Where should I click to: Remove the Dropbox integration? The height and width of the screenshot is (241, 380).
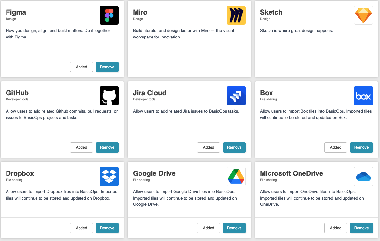pyautogui.click(x=107, y=228)
